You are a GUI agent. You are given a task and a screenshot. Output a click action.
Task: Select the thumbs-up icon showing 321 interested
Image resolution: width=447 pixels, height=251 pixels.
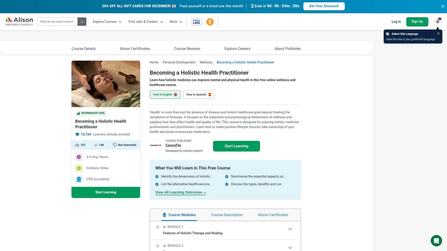coord(77,145)
